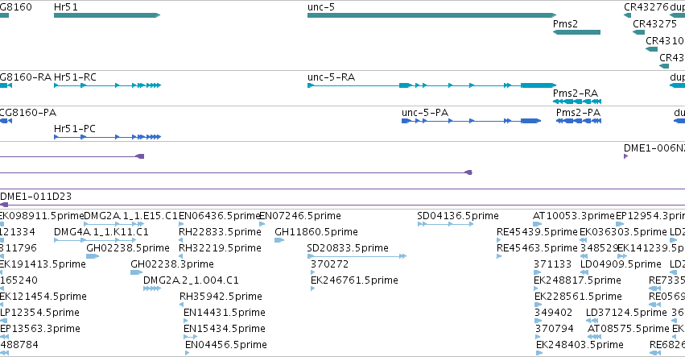Screen dimensions: 685x357
Task: Click the DMG2A.2_1.004.C1 arrow cluster
Action: coord(152,289)
